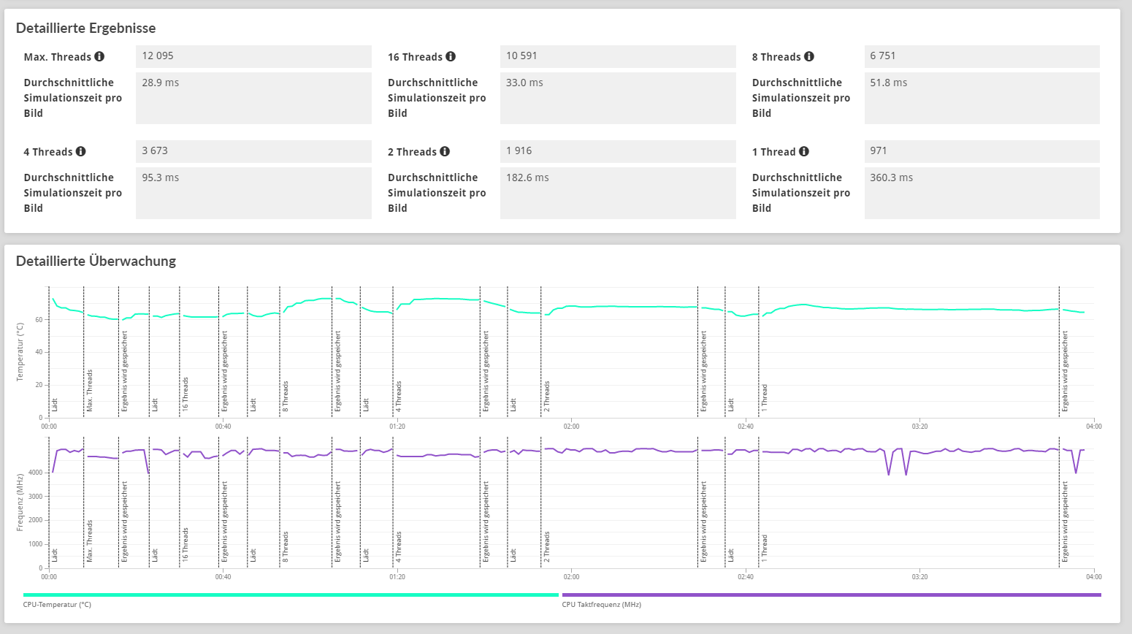This screenshot has height=634, width=1132.
Task: Click the CPU Taktfrequenz (MHz) legend label
Action: 602,605
